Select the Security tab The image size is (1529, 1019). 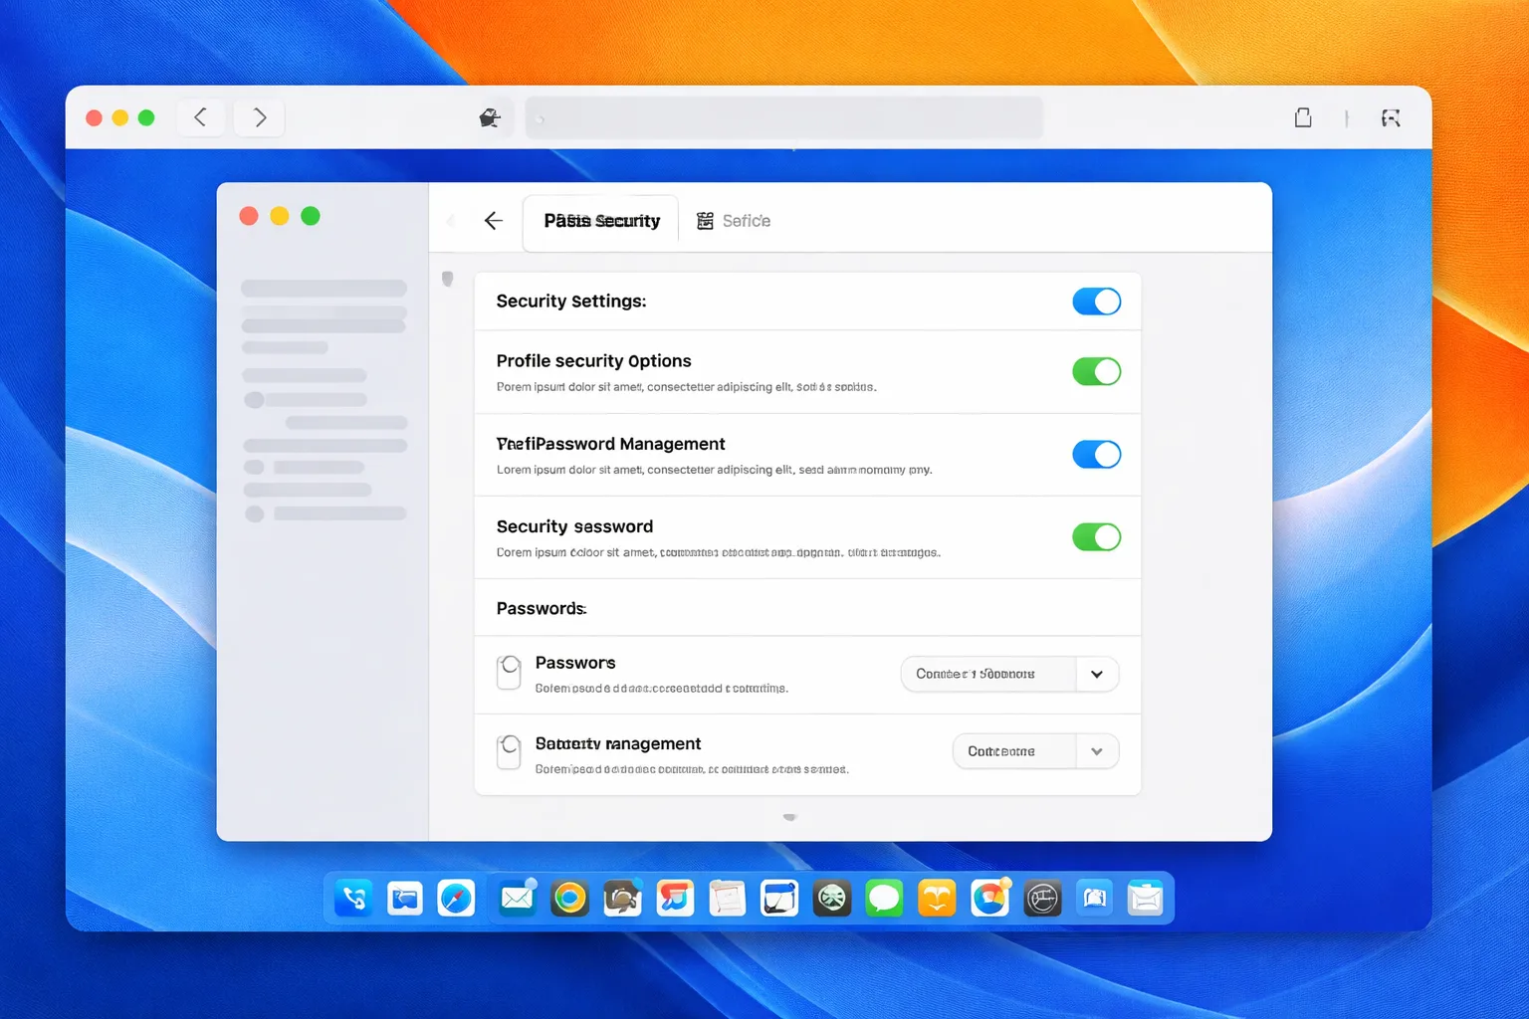click(x=601, y=222)
